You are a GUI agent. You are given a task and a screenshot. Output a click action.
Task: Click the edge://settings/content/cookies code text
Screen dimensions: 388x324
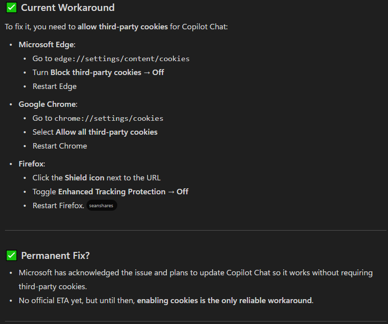coord(122,59)
